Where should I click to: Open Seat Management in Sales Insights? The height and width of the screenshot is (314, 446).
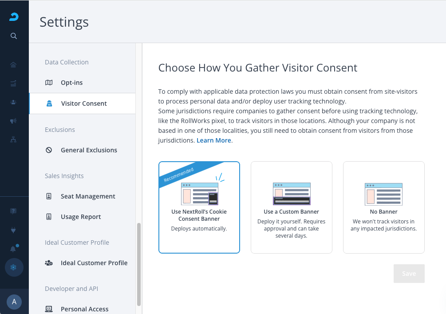pyautogui.click(x=88, y=196)
